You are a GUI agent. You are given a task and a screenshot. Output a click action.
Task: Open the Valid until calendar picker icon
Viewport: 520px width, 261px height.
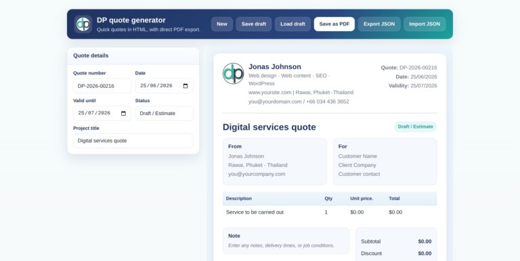tap(123, 114)
